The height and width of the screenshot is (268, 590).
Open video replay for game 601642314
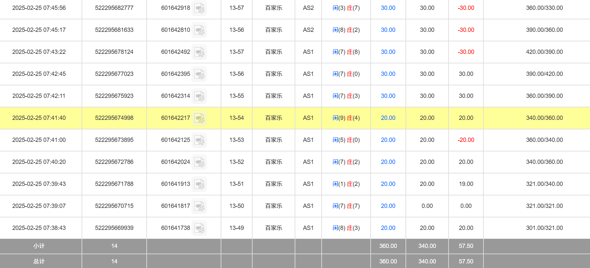click(x=199, y=96)
